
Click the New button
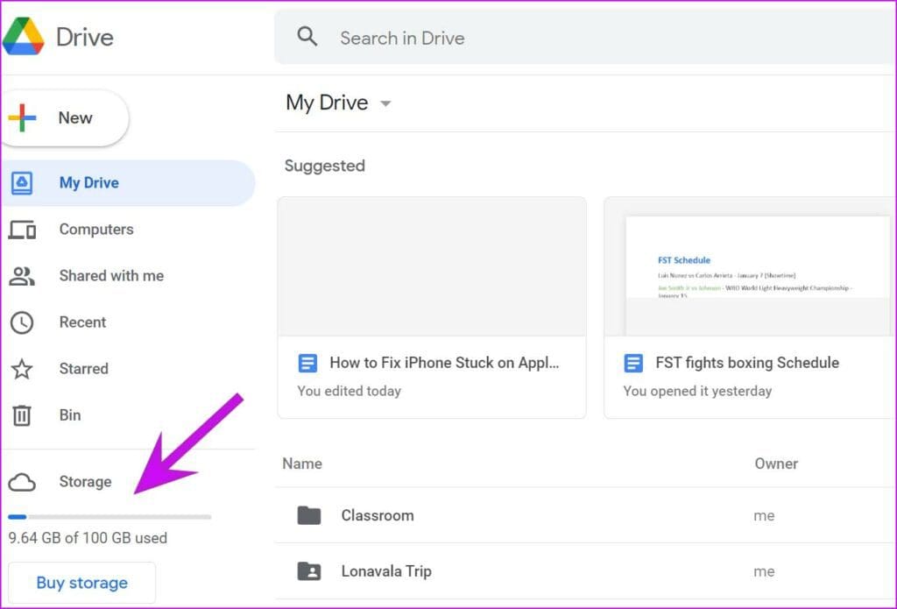coord(65,118)
